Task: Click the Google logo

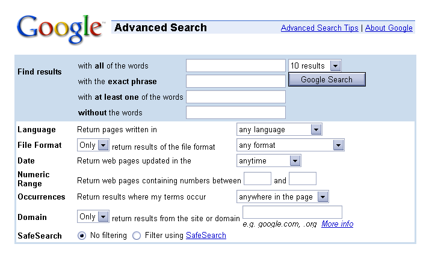Action: point(60,29)
